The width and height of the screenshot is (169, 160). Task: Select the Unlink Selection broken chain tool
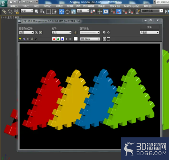10,11
